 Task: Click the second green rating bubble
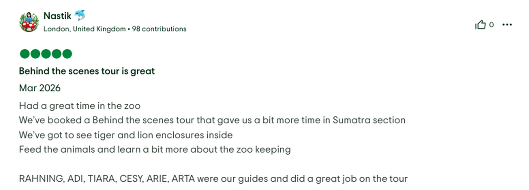35,54
